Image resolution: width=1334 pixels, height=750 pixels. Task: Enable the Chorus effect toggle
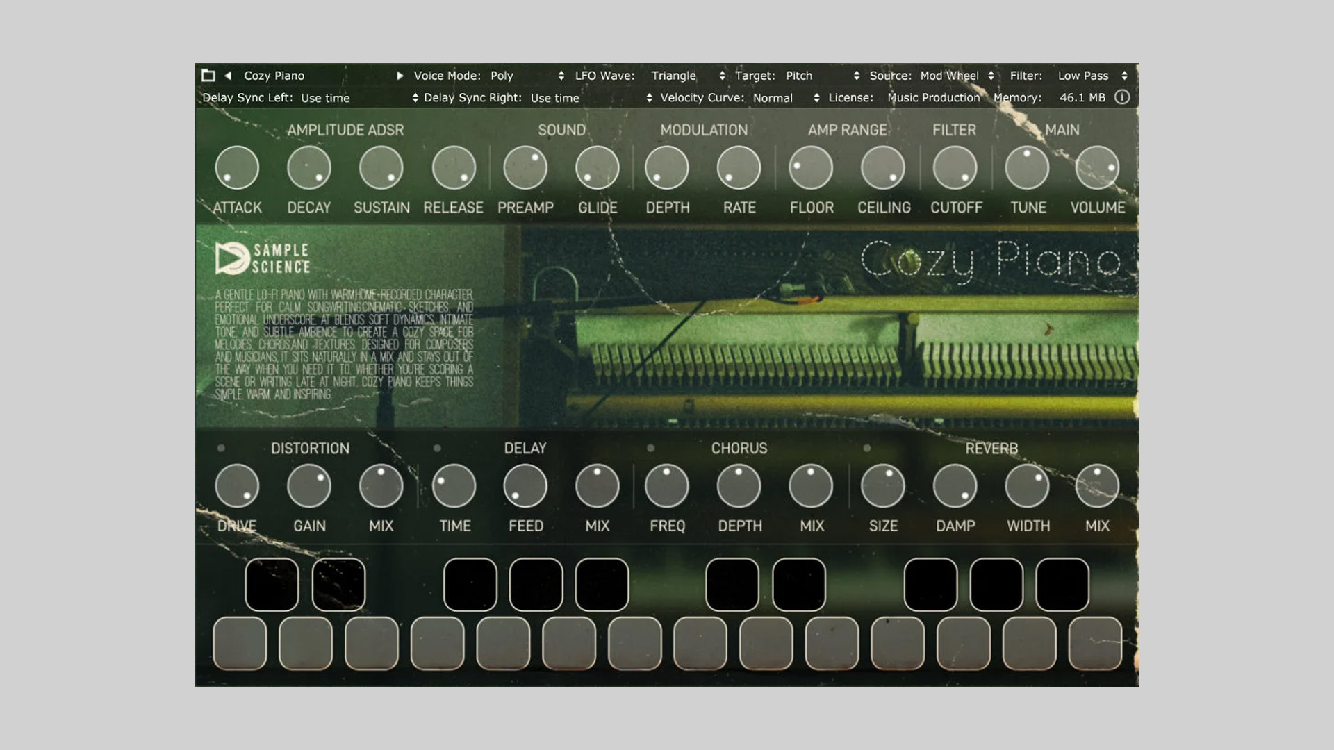[x=650, y=448]
